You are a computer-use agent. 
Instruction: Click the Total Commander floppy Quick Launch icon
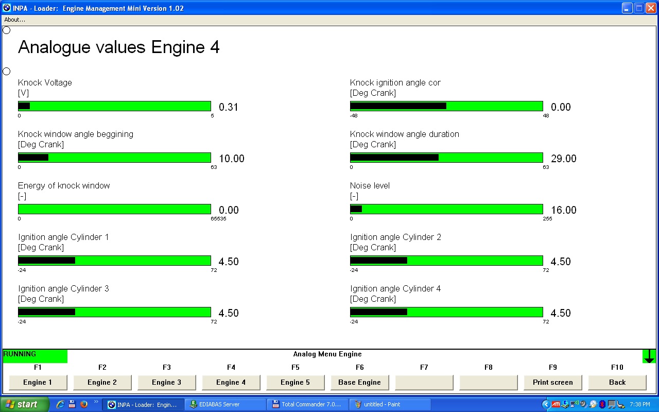tap(72, 404)
